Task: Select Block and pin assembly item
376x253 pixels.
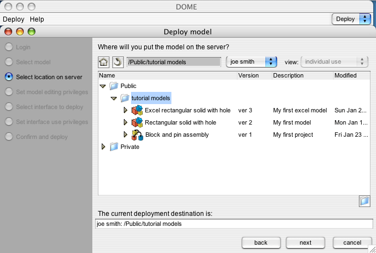Action: coord(177,135)
